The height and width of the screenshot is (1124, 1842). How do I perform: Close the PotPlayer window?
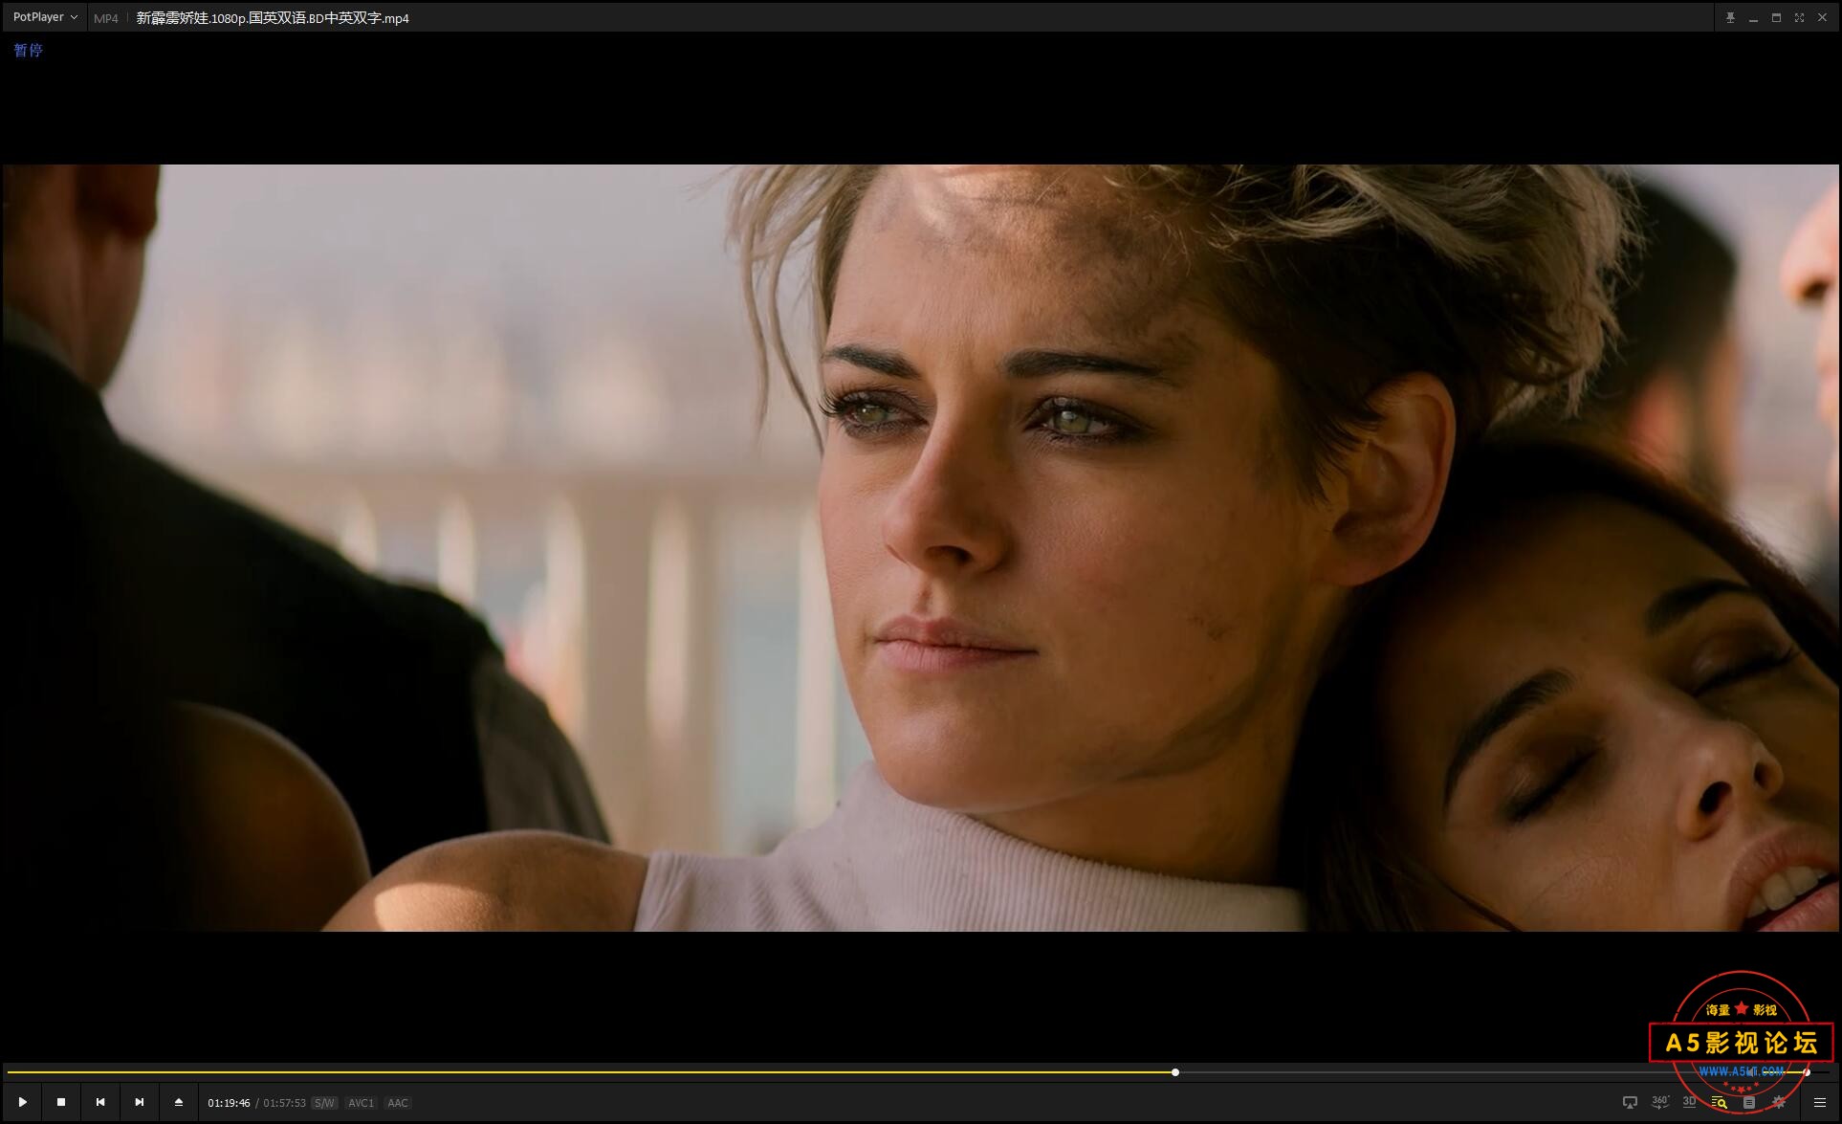1823,17
